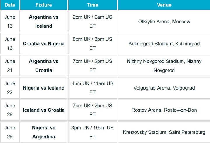This screenshot has height=143, width=210.
Task: Click the 4pm UK / 11am US time
Action: tap(92, 88)
